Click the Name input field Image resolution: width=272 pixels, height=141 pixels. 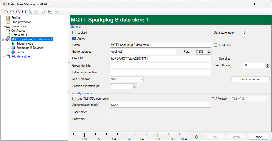[x=161, y=45]
